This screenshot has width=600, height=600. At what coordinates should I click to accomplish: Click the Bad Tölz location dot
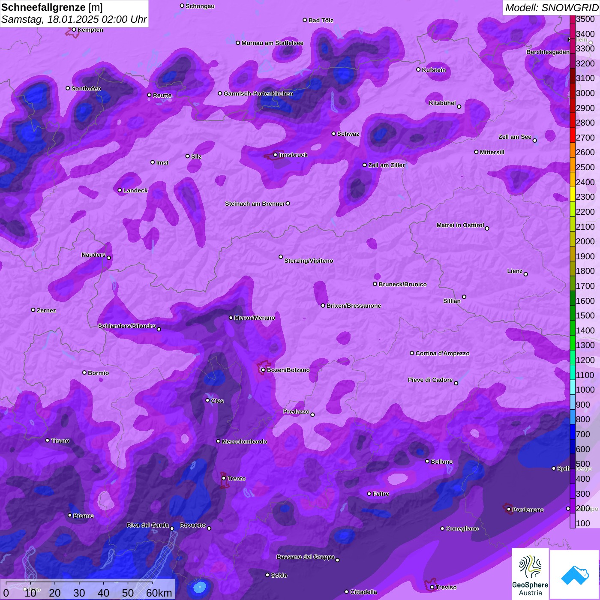click(305, 20)
